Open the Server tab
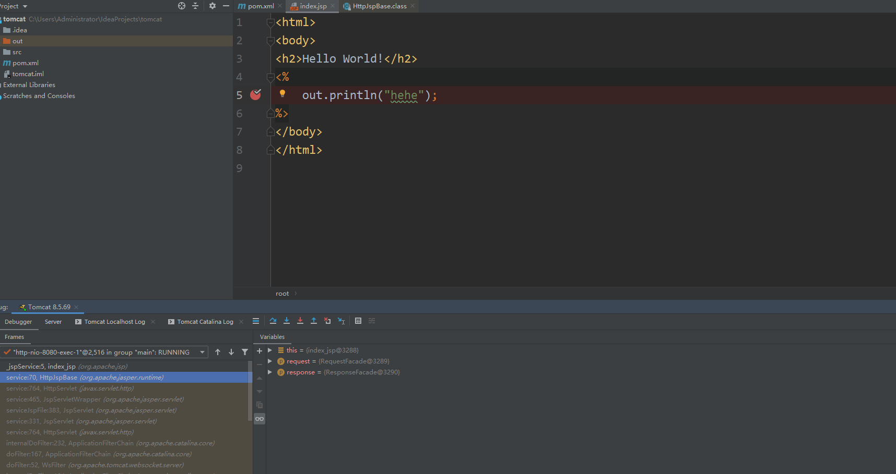This screenshot has width=896, height=474. click(53, 322)
